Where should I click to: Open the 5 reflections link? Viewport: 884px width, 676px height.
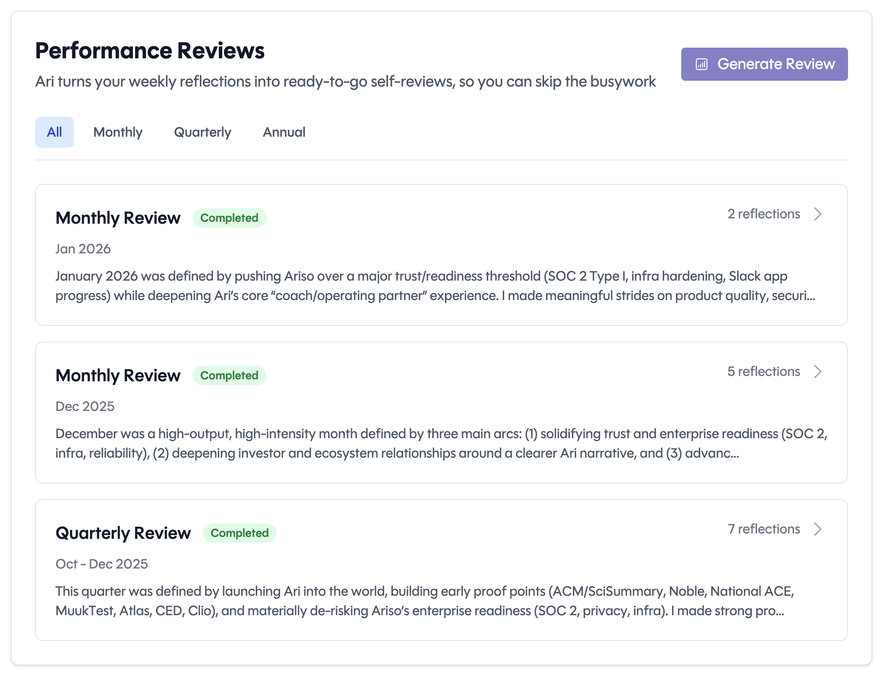[763, 372]
